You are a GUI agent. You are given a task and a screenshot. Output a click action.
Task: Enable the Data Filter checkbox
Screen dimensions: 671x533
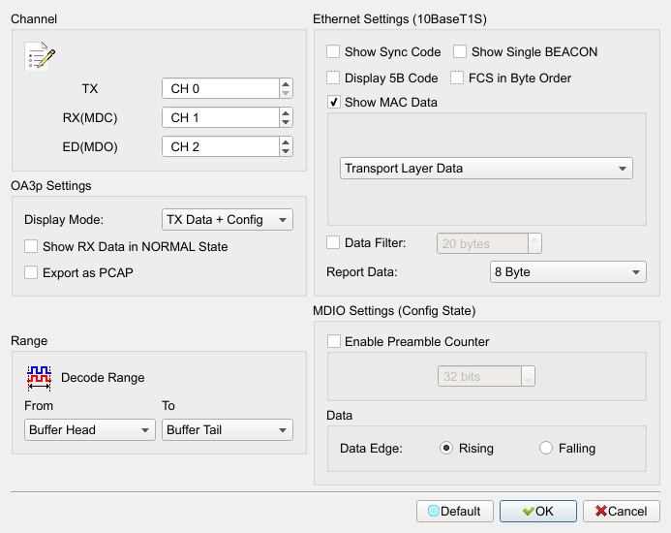pyautogui.click(x=333, y=242)
